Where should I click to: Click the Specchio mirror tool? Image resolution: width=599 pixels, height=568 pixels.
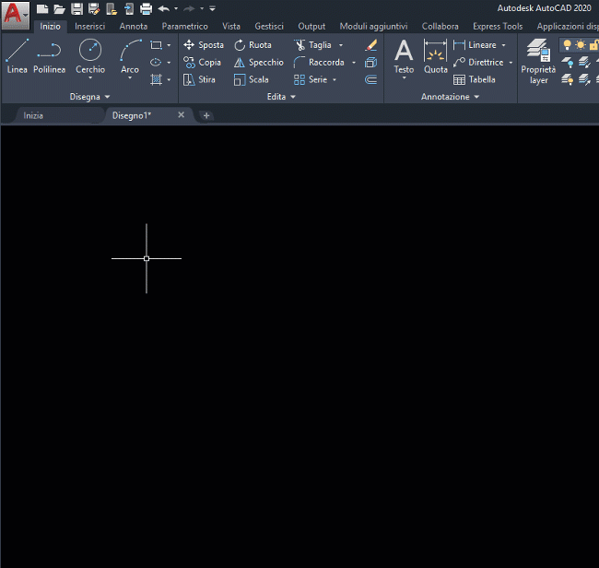pyautogui.click(x=259, y=63)
